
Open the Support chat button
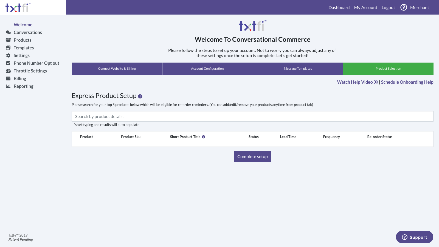415,237
